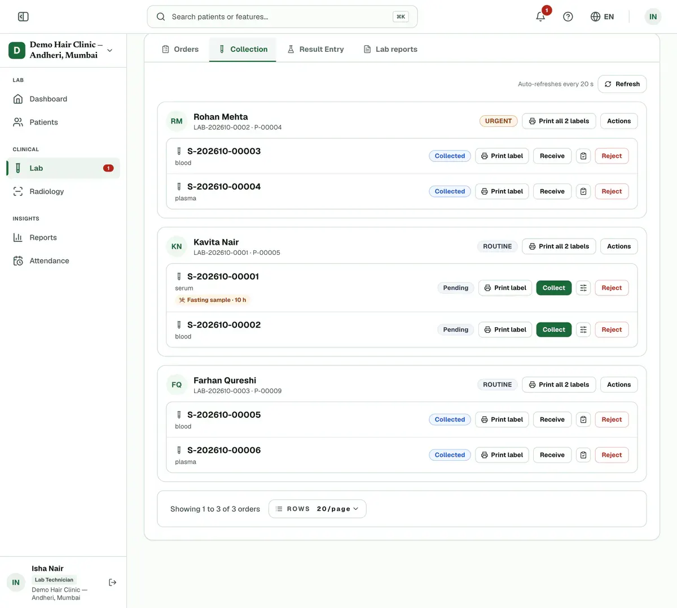Open the rows per page dropdown
The image size is (677, 608).
point(318,509)
